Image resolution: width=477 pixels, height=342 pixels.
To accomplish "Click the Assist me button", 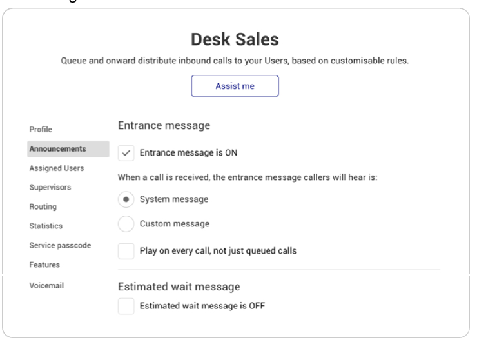I will point(235,86).
